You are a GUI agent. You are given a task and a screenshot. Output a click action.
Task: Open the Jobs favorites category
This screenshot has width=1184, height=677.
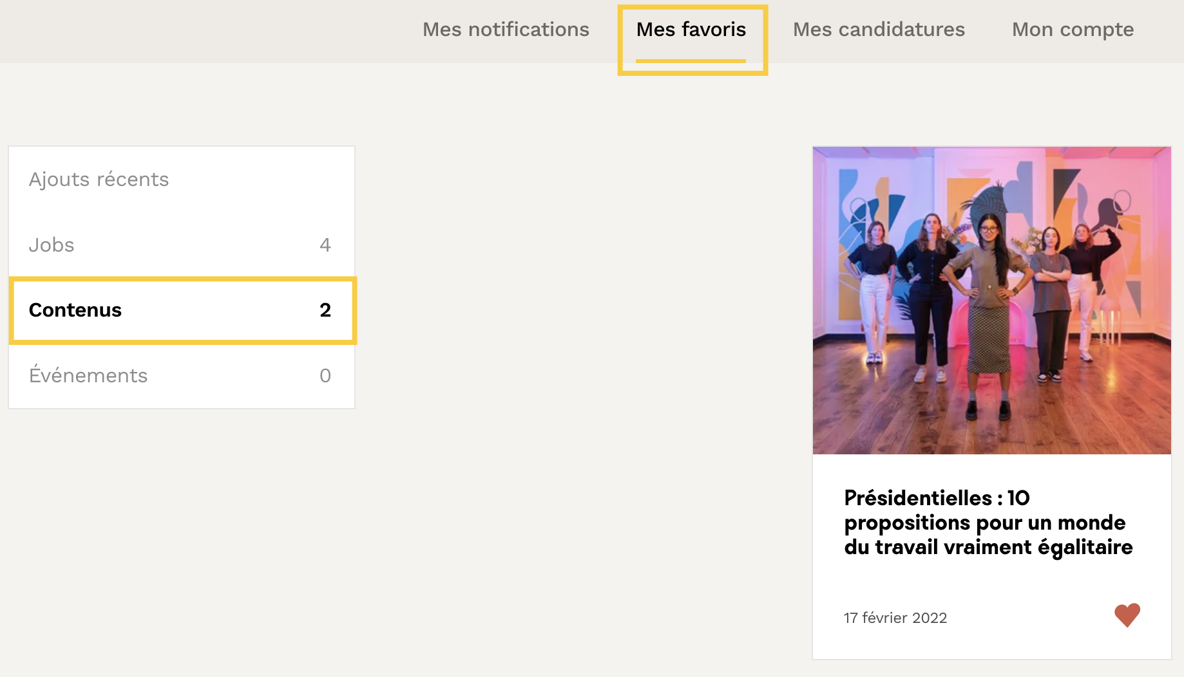(52, 245)
